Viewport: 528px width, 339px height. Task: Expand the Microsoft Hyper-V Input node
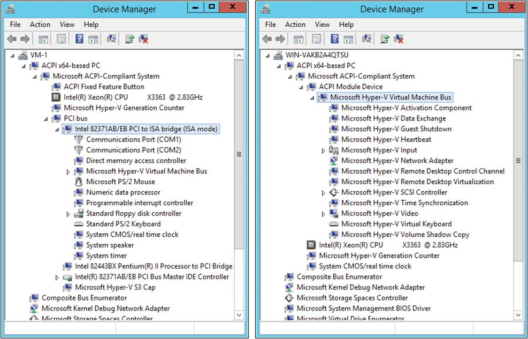point(323,151)
